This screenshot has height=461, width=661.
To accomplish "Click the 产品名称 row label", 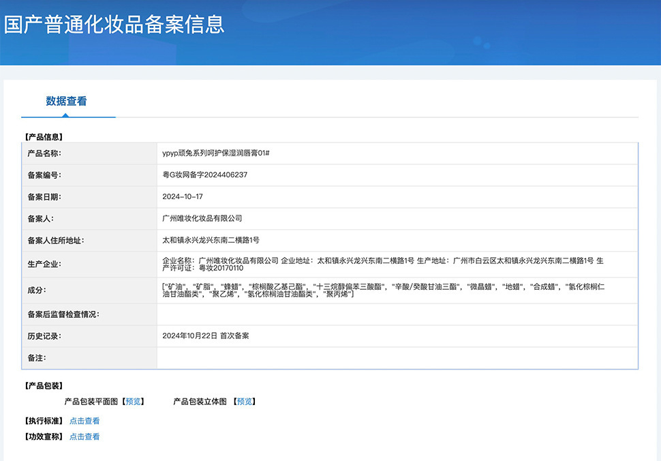I will [x=44, y=153].
